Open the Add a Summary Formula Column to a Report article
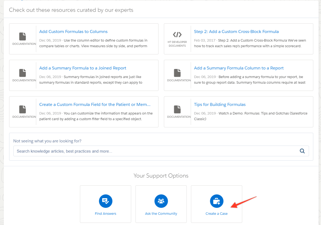The width and height of the screenshot is (321, 225). tap(238, 68)
